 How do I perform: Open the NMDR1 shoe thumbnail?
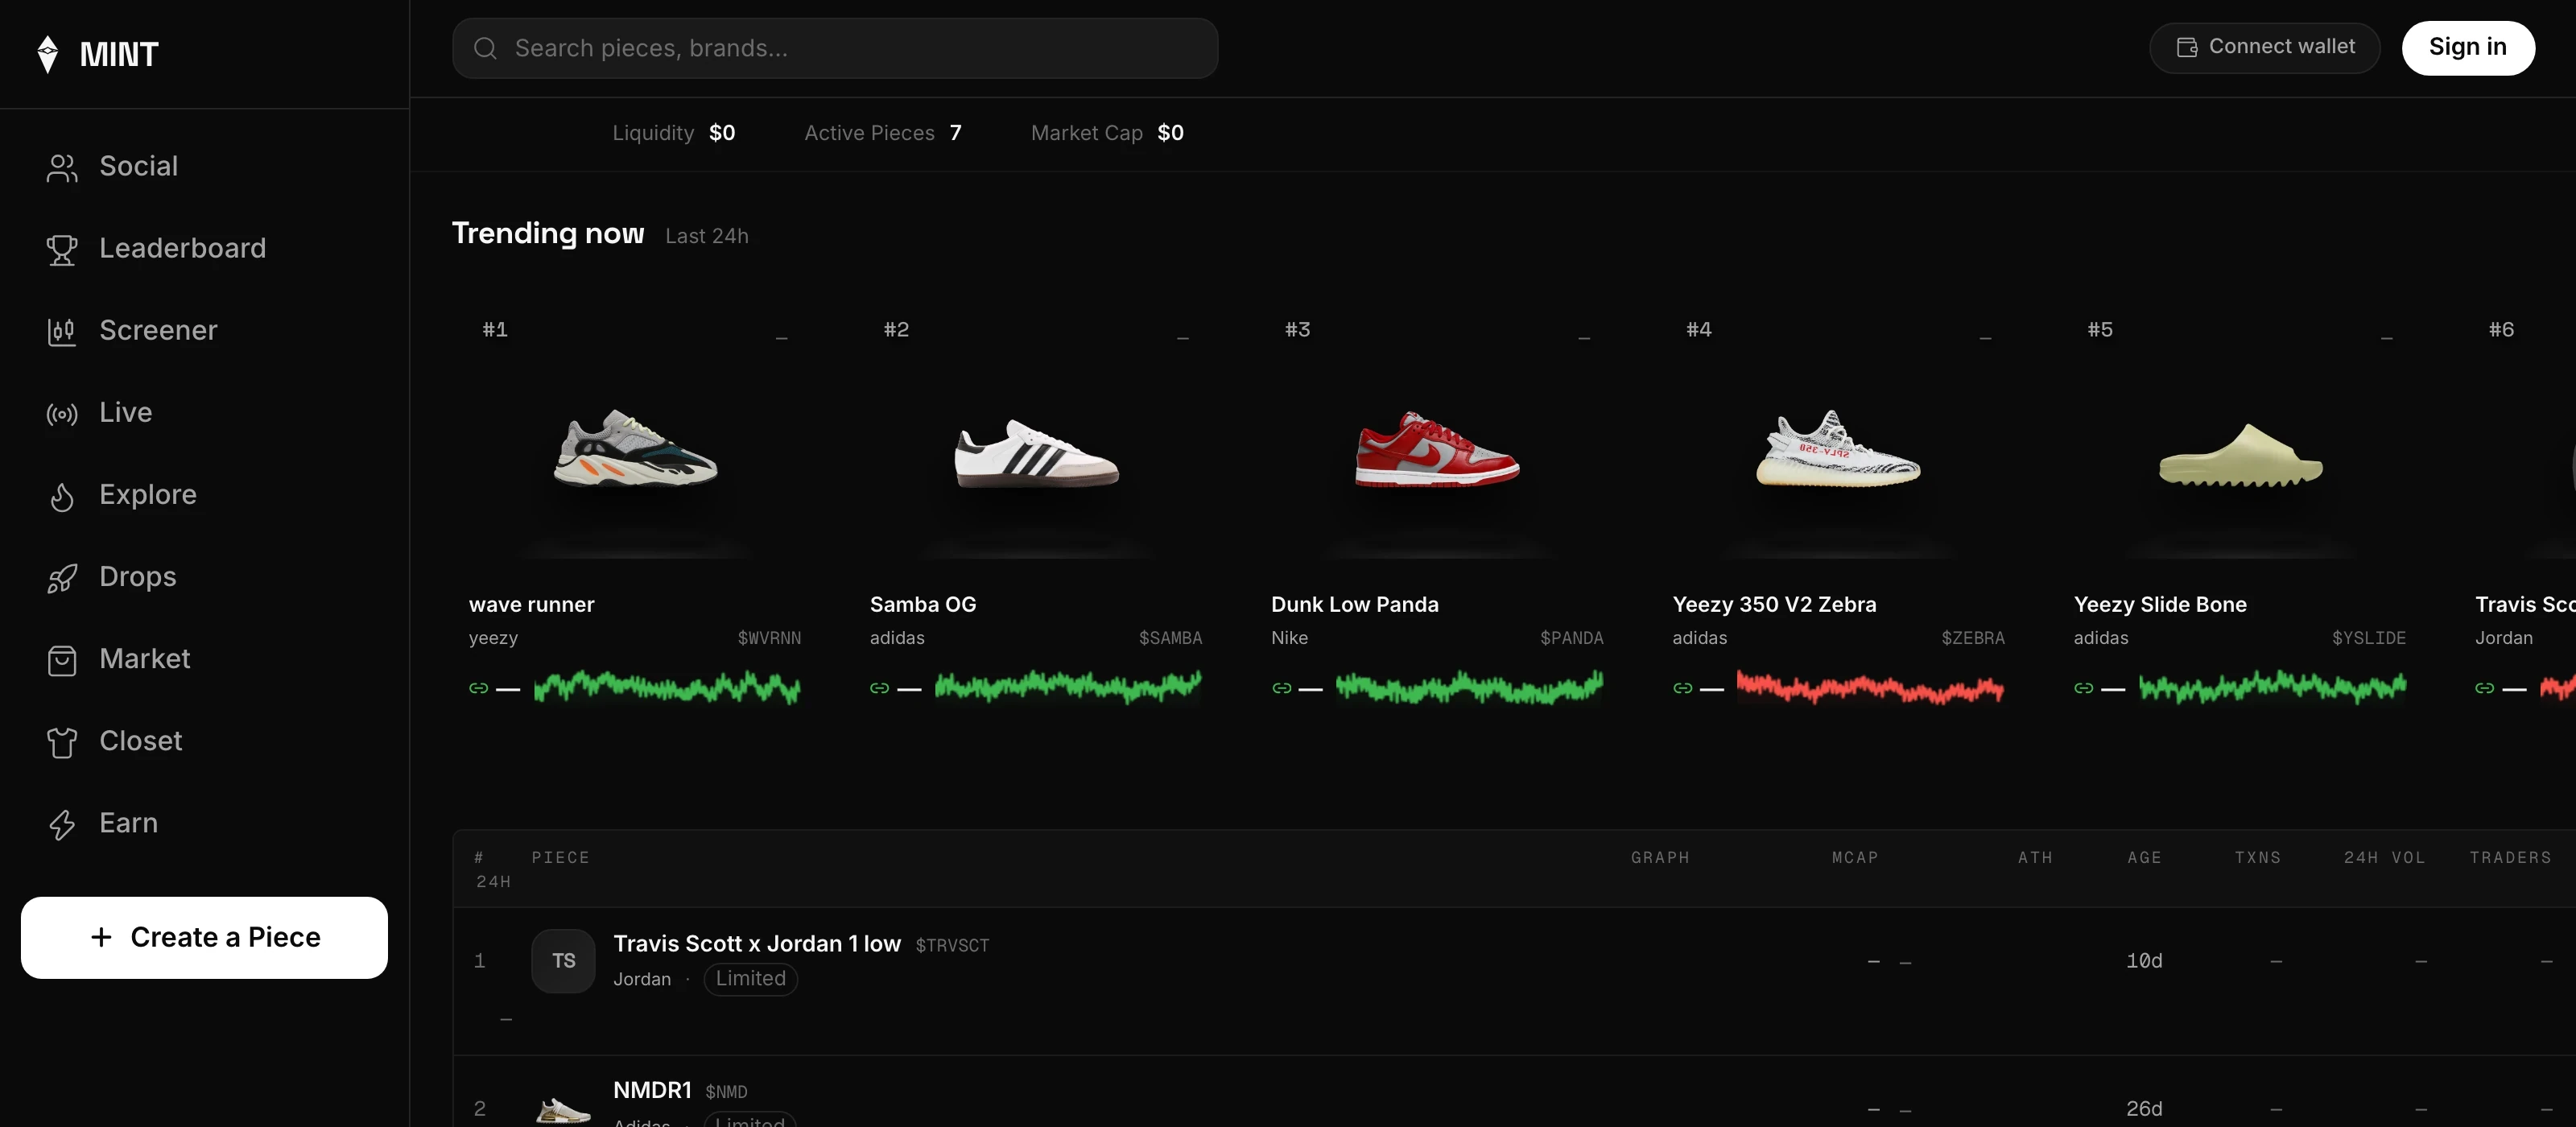pyautogui.click(x=563, y=1109)
